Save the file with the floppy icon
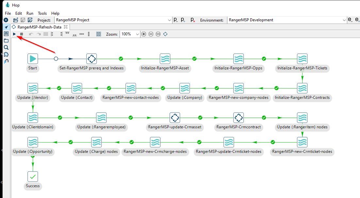Viewport: 360px width, 198px height. click(23, 20)
